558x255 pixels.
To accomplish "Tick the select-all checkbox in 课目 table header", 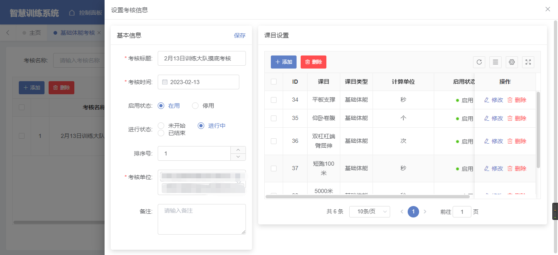I will click(x=274, y=82).
